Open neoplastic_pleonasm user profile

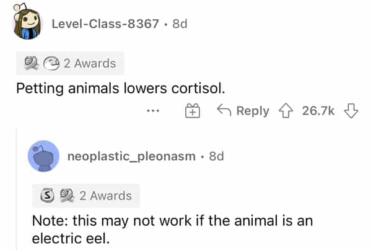[131, 156]
